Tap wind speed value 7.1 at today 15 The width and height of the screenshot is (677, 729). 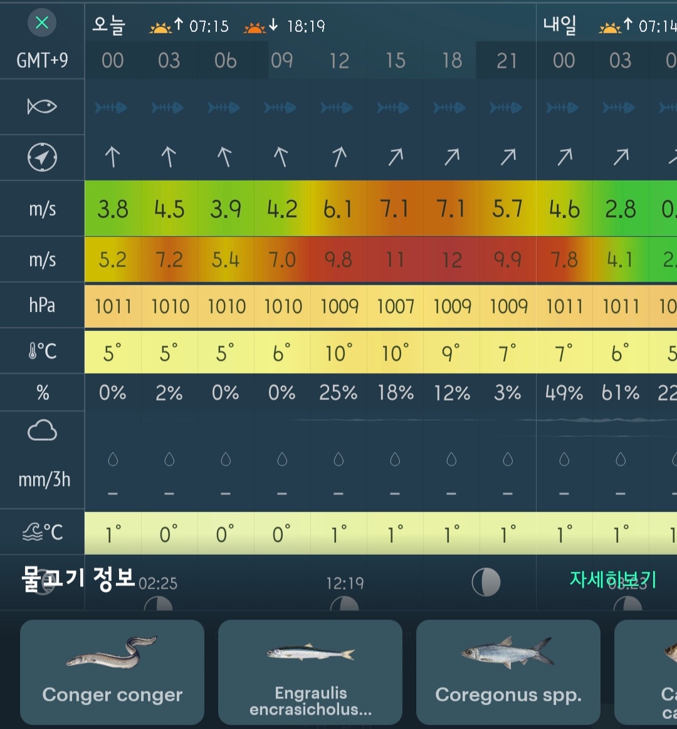[x=395, y=209]
